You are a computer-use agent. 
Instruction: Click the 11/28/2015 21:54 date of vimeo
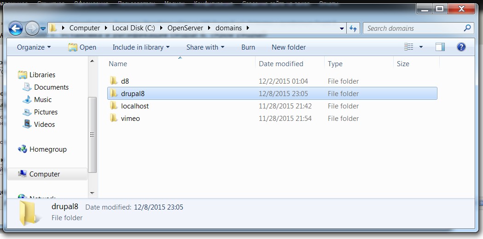pyautogui.click(x=285, y=119)
